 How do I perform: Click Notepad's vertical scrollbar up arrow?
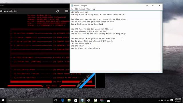tap(161, 12)
